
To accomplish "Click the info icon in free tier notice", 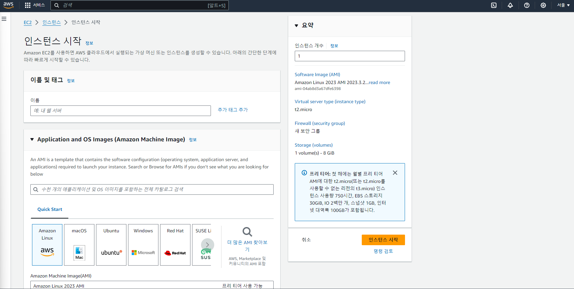I will coord(304,173).
